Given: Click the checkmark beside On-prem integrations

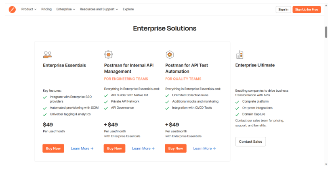Looking at the screenshot, I should 237,109.
